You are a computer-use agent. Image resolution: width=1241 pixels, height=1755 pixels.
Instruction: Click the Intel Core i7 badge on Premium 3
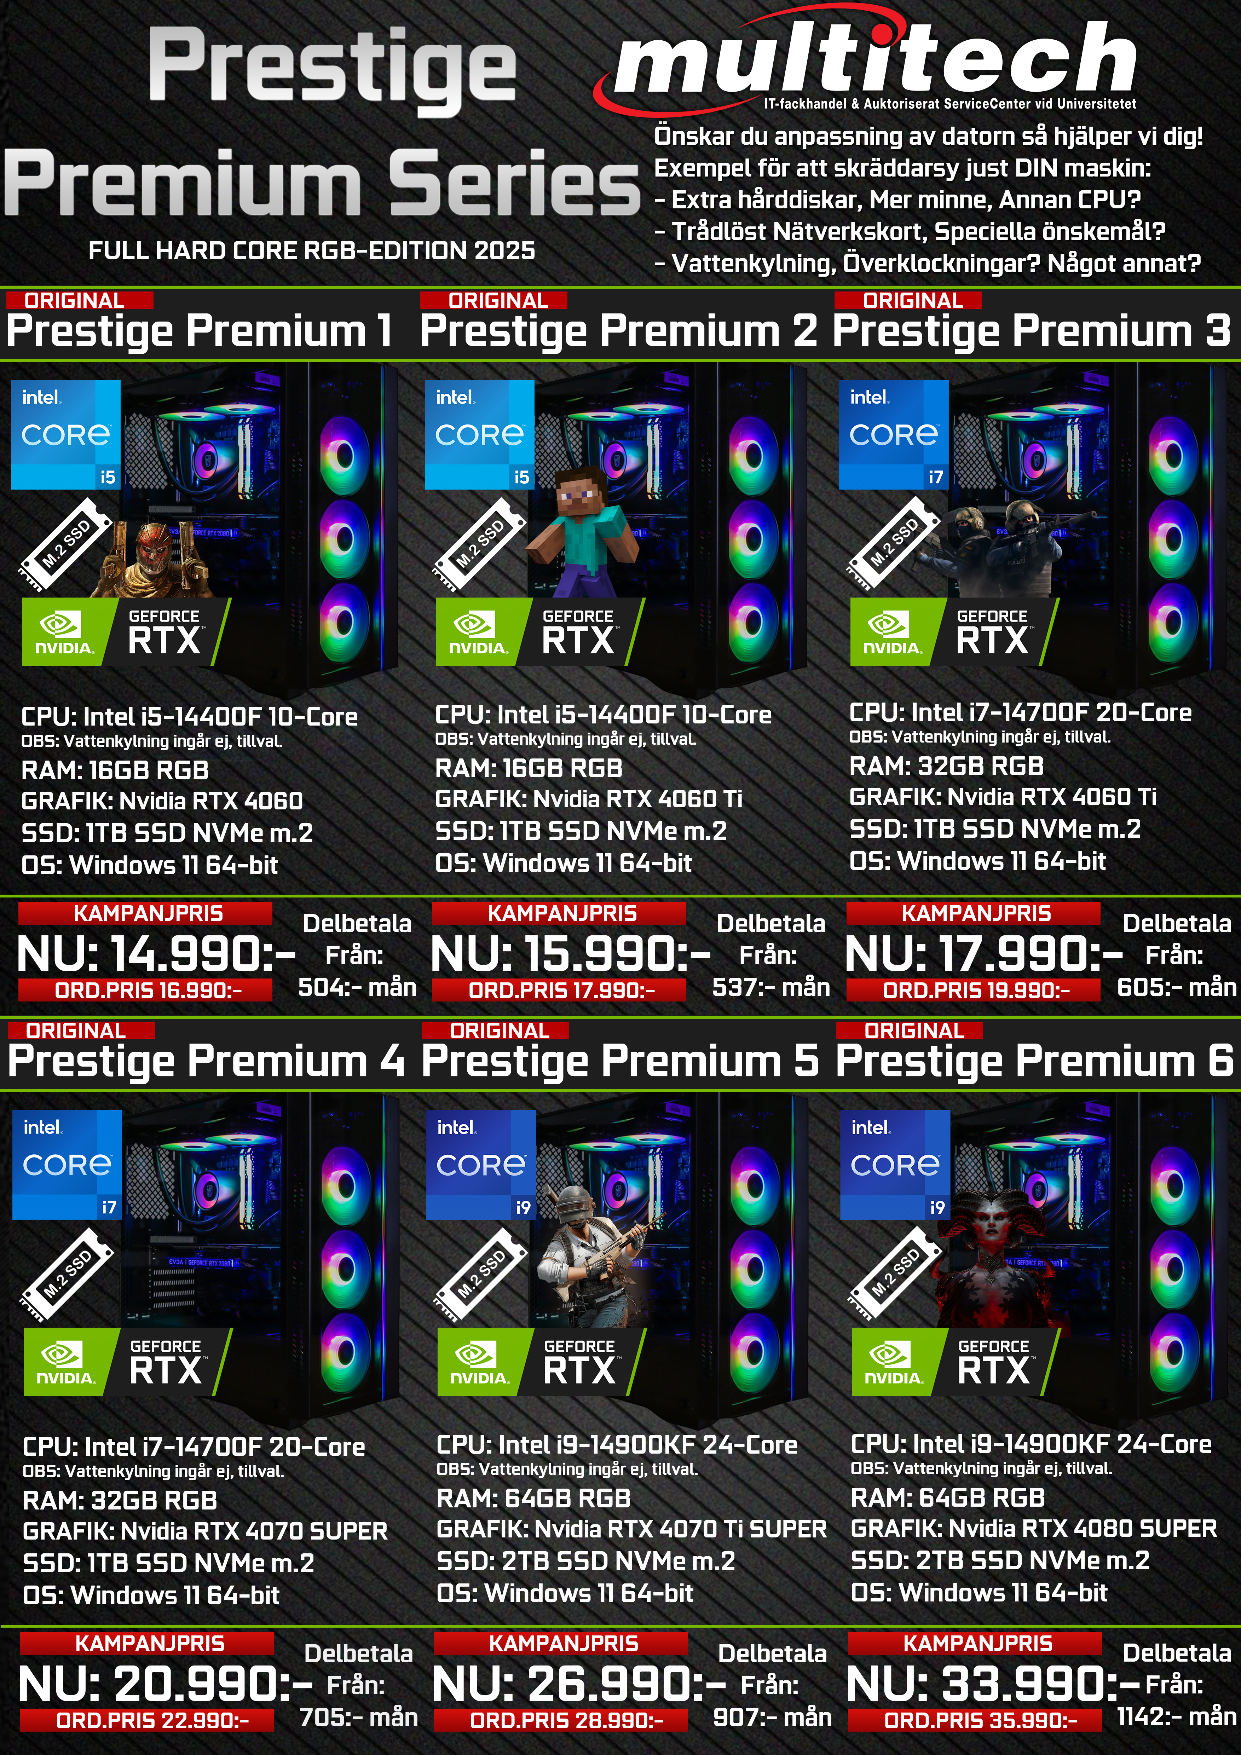[894, 434]
